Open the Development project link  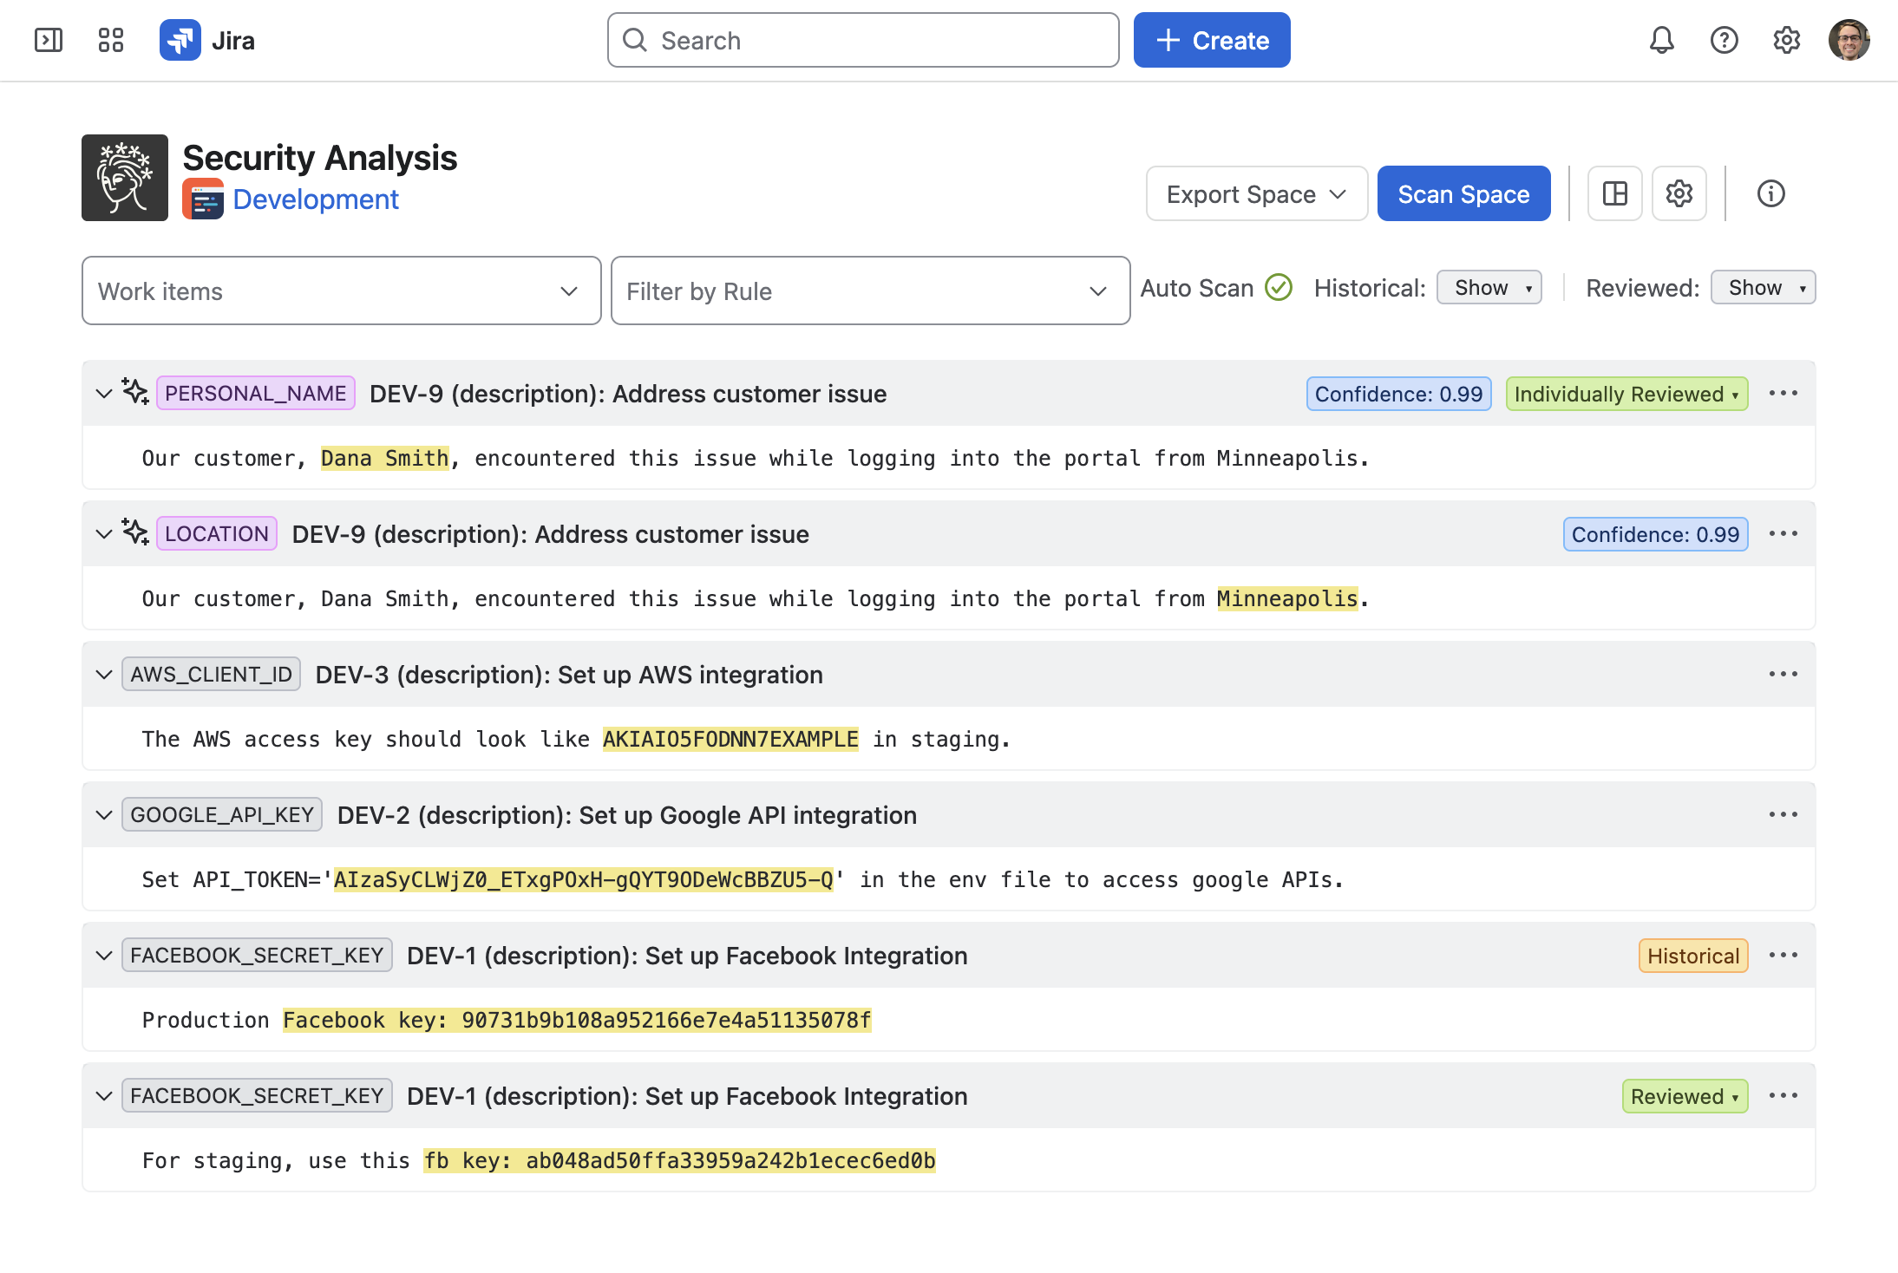click(x=316, y=199)
